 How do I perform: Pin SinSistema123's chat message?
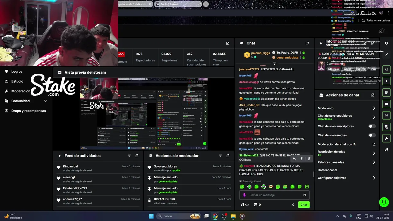tap(302, 159)
